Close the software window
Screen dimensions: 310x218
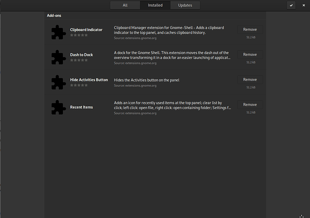(304, 5)
